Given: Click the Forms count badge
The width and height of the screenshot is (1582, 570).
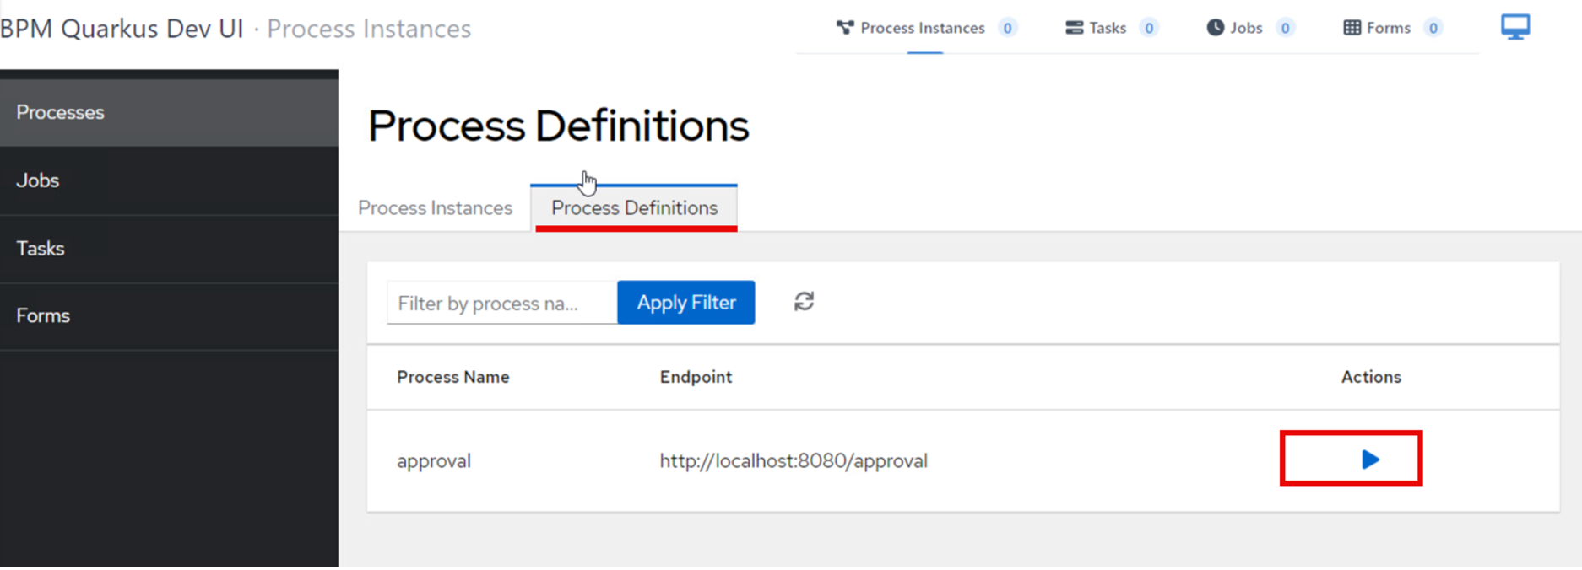Looking at the screenshot, I should [x=1433, y=28].
